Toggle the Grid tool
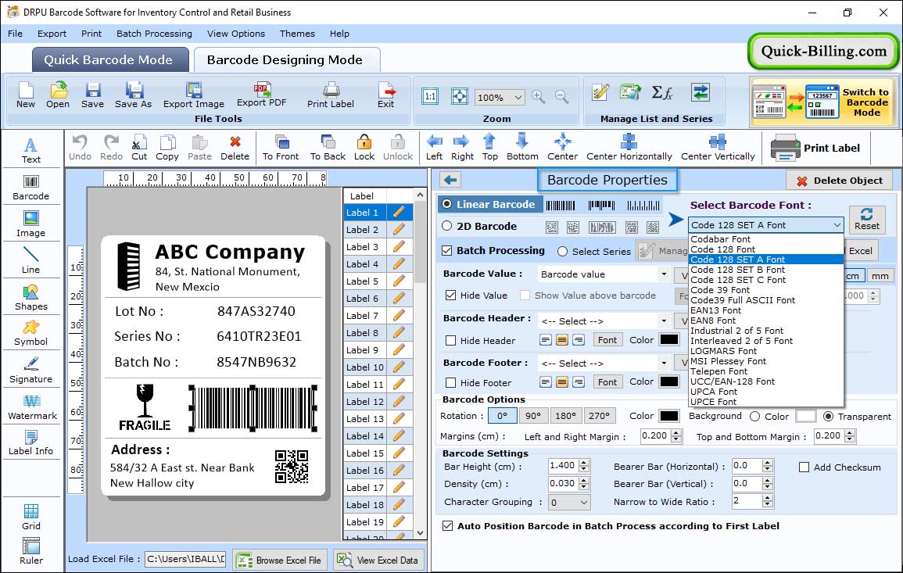The width and height of the screenshot is (903, 573). pyautogui.click(x=31, y=517)
